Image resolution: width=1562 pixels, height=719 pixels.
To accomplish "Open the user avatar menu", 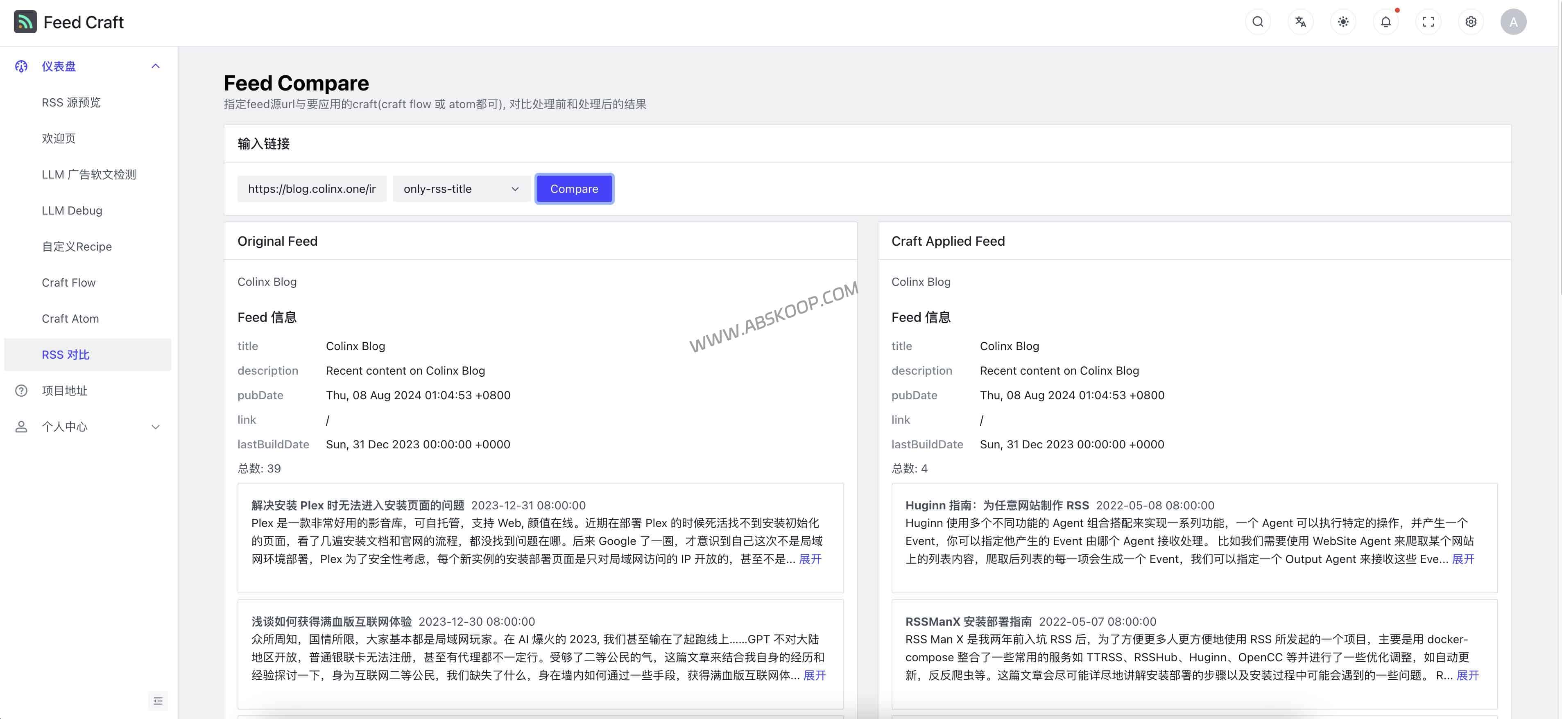I will pyautogui.click(x=1514, y=21).
